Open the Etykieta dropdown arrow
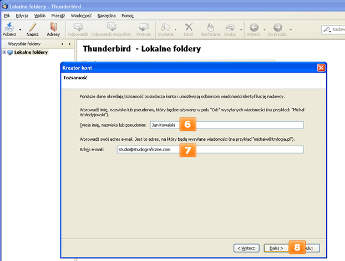Image resolution: width=345 pixels, height=261 pixels. pyautogui.click(x=176, y=29)
